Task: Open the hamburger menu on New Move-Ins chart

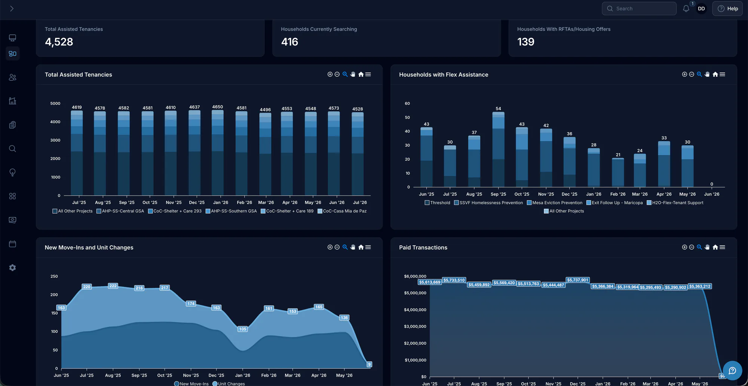Action: [x=368, y=247]
